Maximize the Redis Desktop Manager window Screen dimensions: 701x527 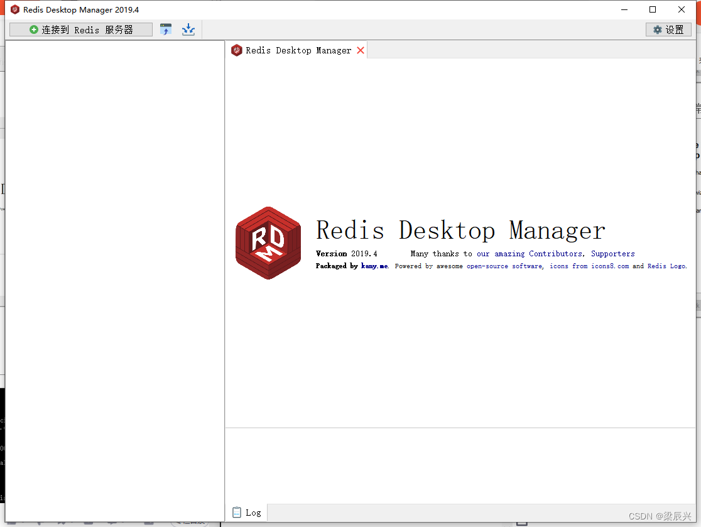652,9
